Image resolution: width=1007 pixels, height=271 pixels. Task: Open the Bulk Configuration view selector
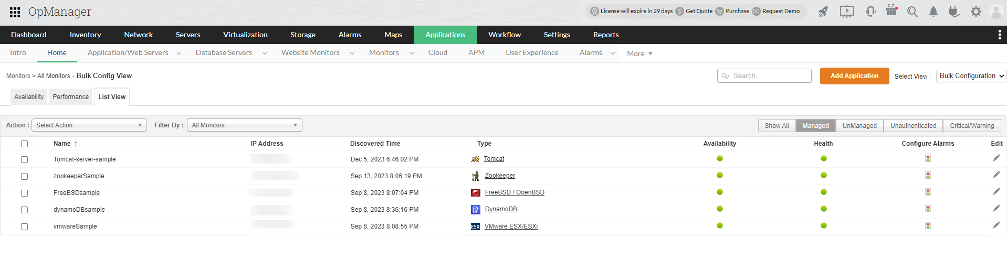coord(971,76)
